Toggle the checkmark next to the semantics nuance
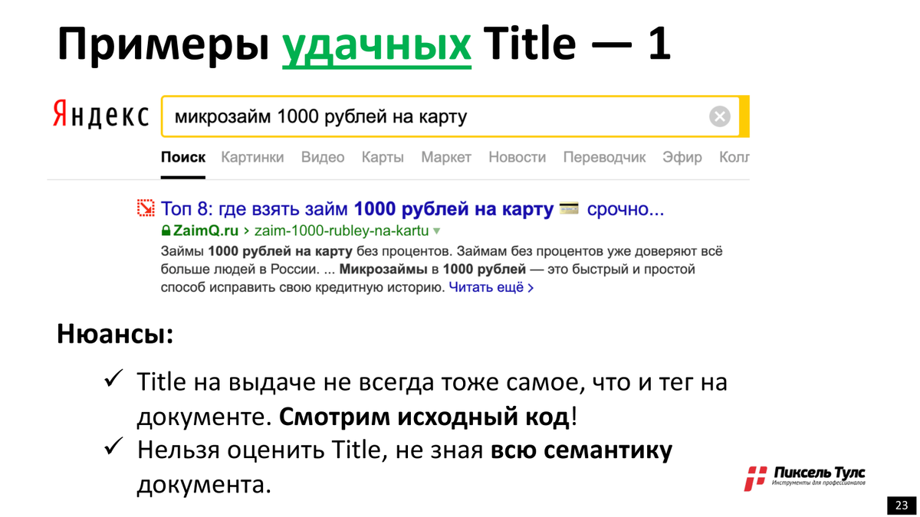Image resolution: width=920 pixels, height=517 pixels. click(111, 447)
